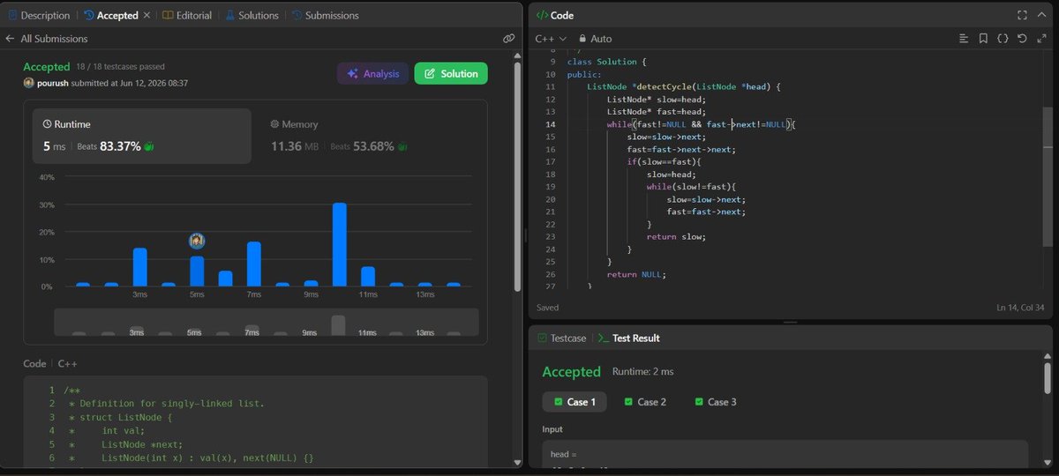This screenshot has height=476, width=1059.
Task: Click the '83.37%' beats value
Action: coord(120,146)
